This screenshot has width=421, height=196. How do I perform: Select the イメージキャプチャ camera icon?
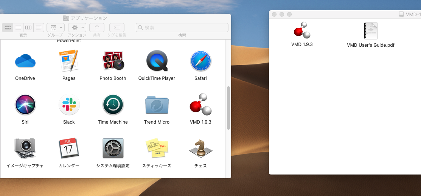tap(25, 149)
